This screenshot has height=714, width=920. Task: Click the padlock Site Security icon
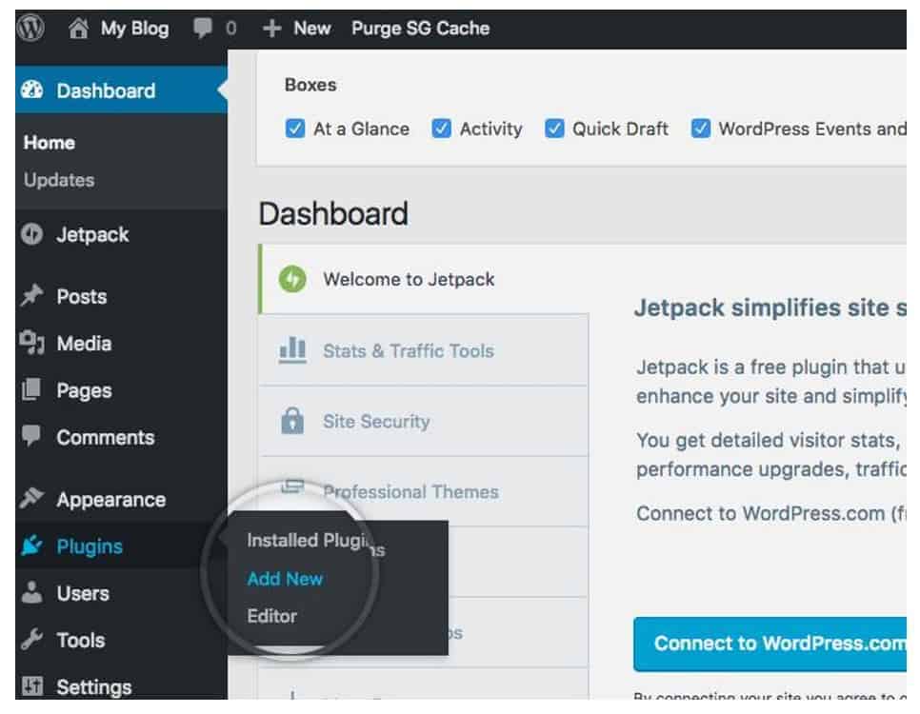(x=292, y=421)
